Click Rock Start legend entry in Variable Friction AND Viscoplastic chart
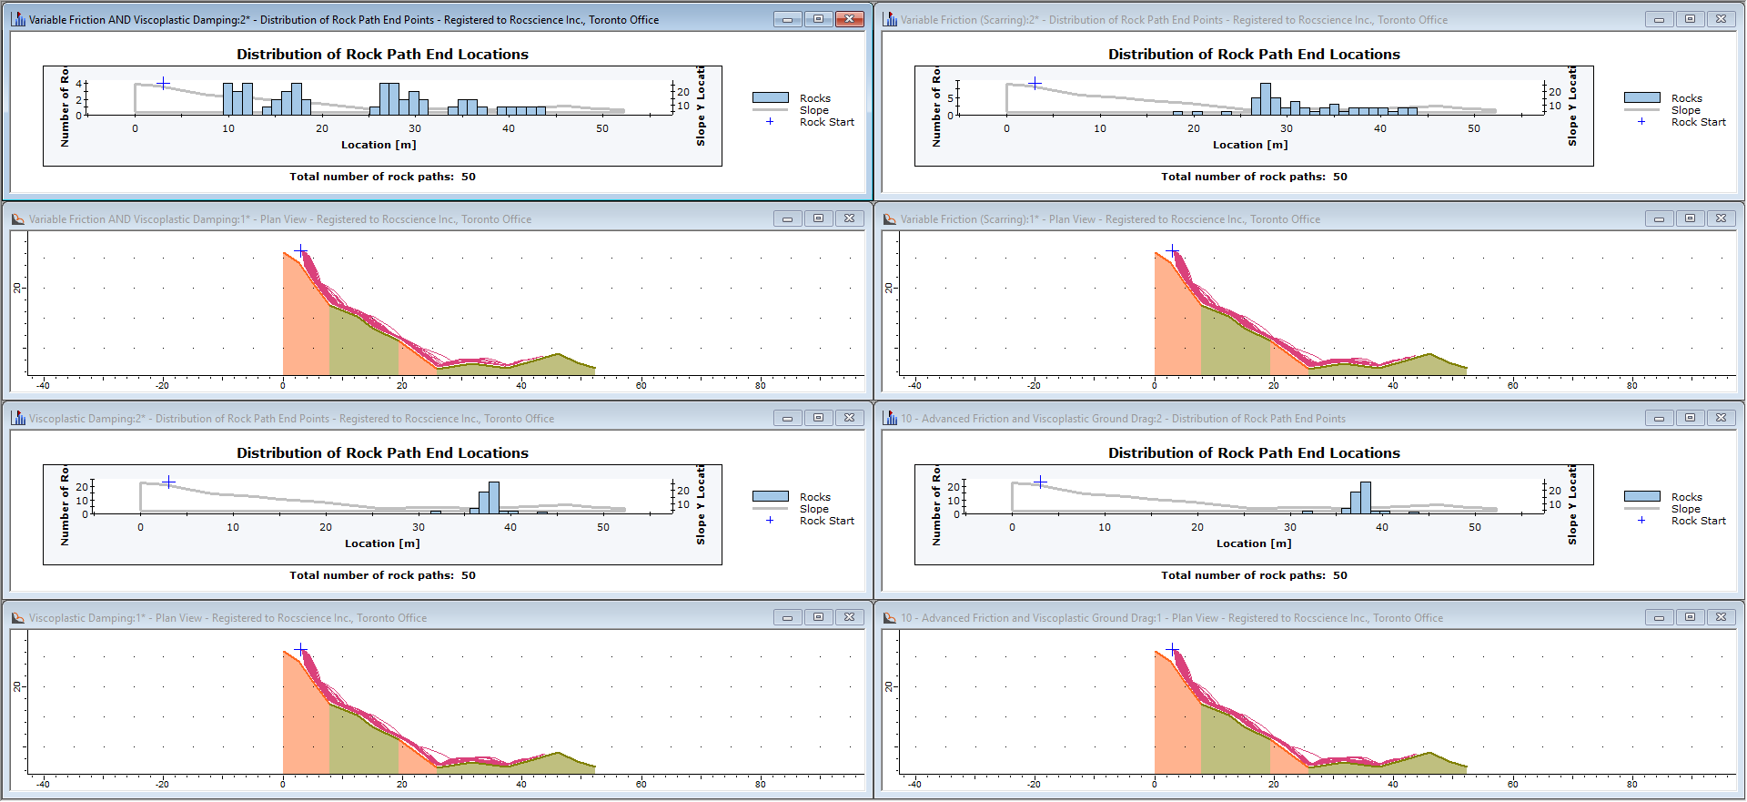The image size is (1747, 802). [x=826, y=122]
